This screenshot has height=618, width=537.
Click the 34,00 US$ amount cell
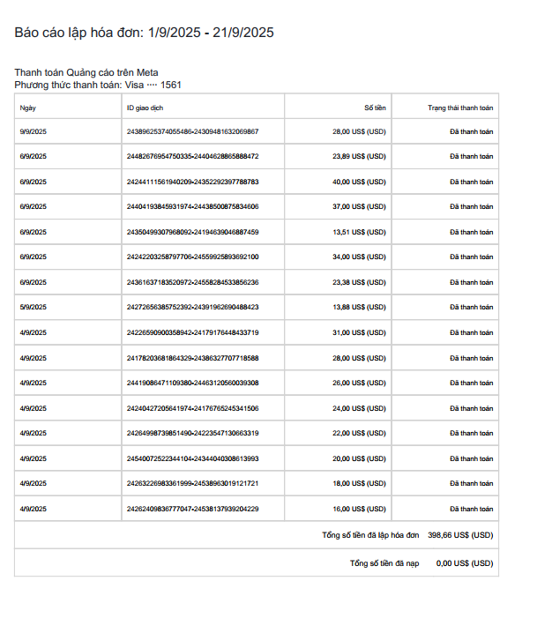[x=359, y=257]
